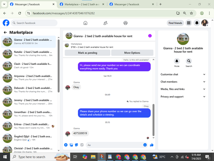Open Jonanthan conversation in list

point(29,114)
